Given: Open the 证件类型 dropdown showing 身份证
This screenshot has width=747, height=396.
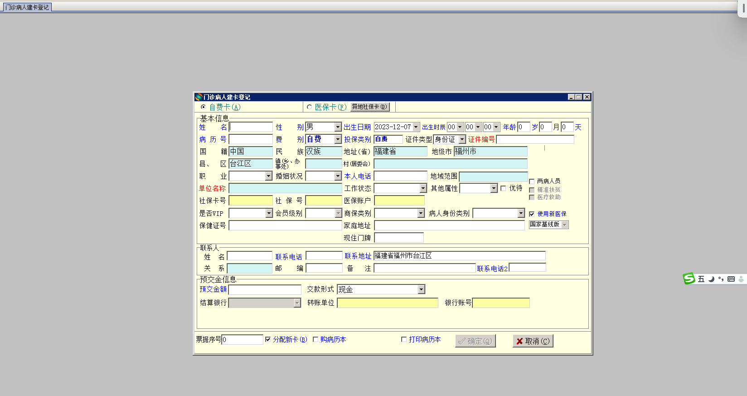Looking at the screenshot, I should tap(462, 139).
